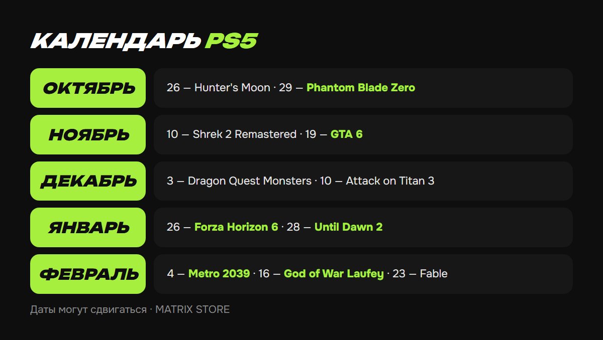Viewport: 603px width, 340px height.
Task: Open the Fable entry
Action: pos(434,274)
